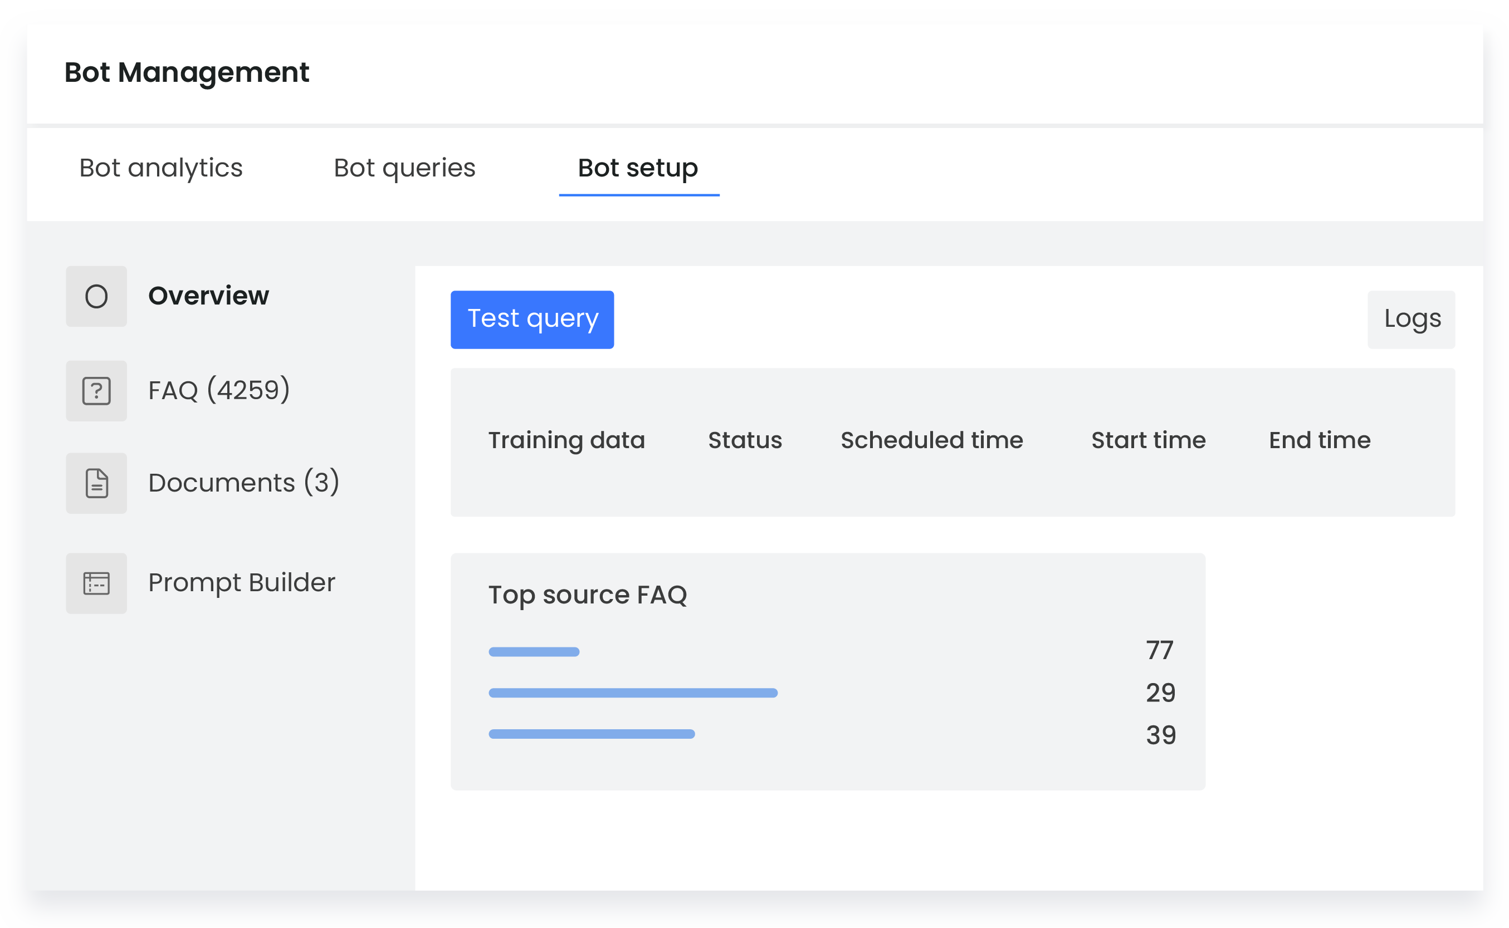
Task: Open the Logs button
Action: [1412, 319]
